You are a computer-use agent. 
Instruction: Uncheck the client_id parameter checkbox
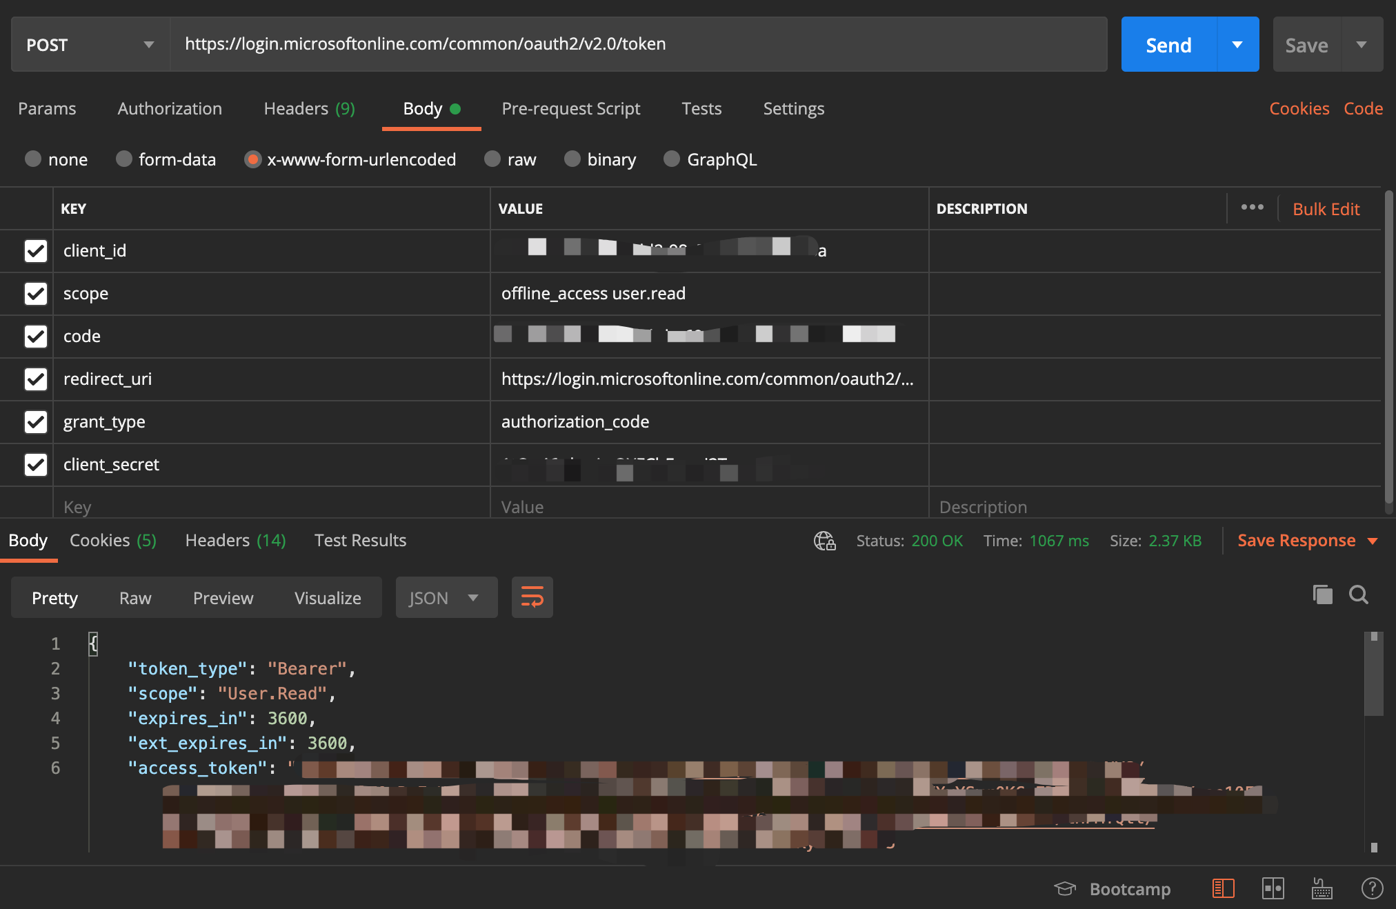[x=36, y=250]
